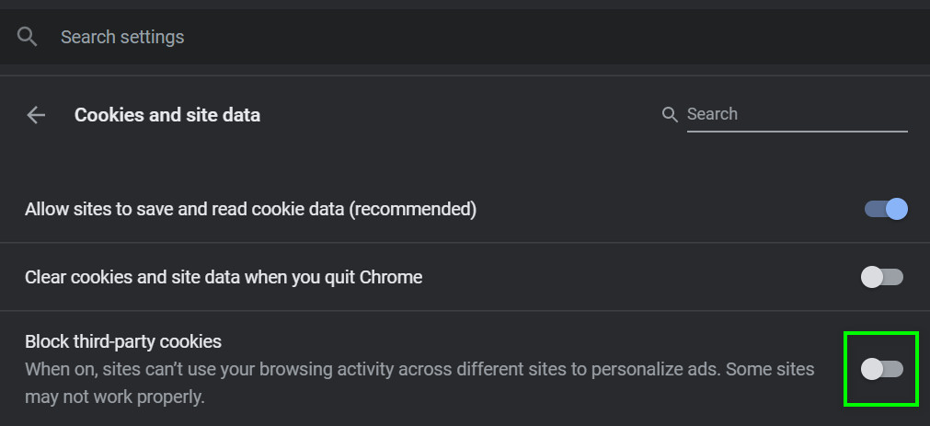930x426 pixels.
Task: Click the Allow sites to save label
Action: coord(184,209)
